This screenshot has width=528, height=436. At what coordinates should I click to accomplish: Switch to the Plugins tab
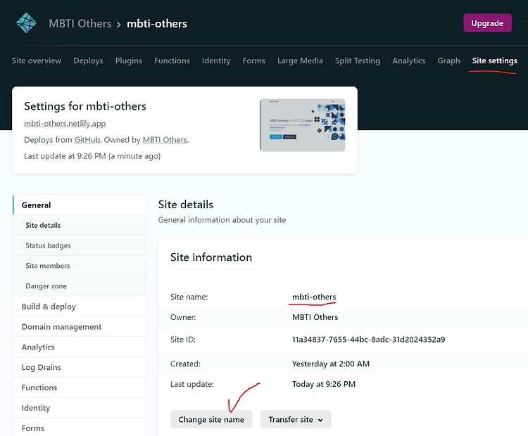(129, 60)
